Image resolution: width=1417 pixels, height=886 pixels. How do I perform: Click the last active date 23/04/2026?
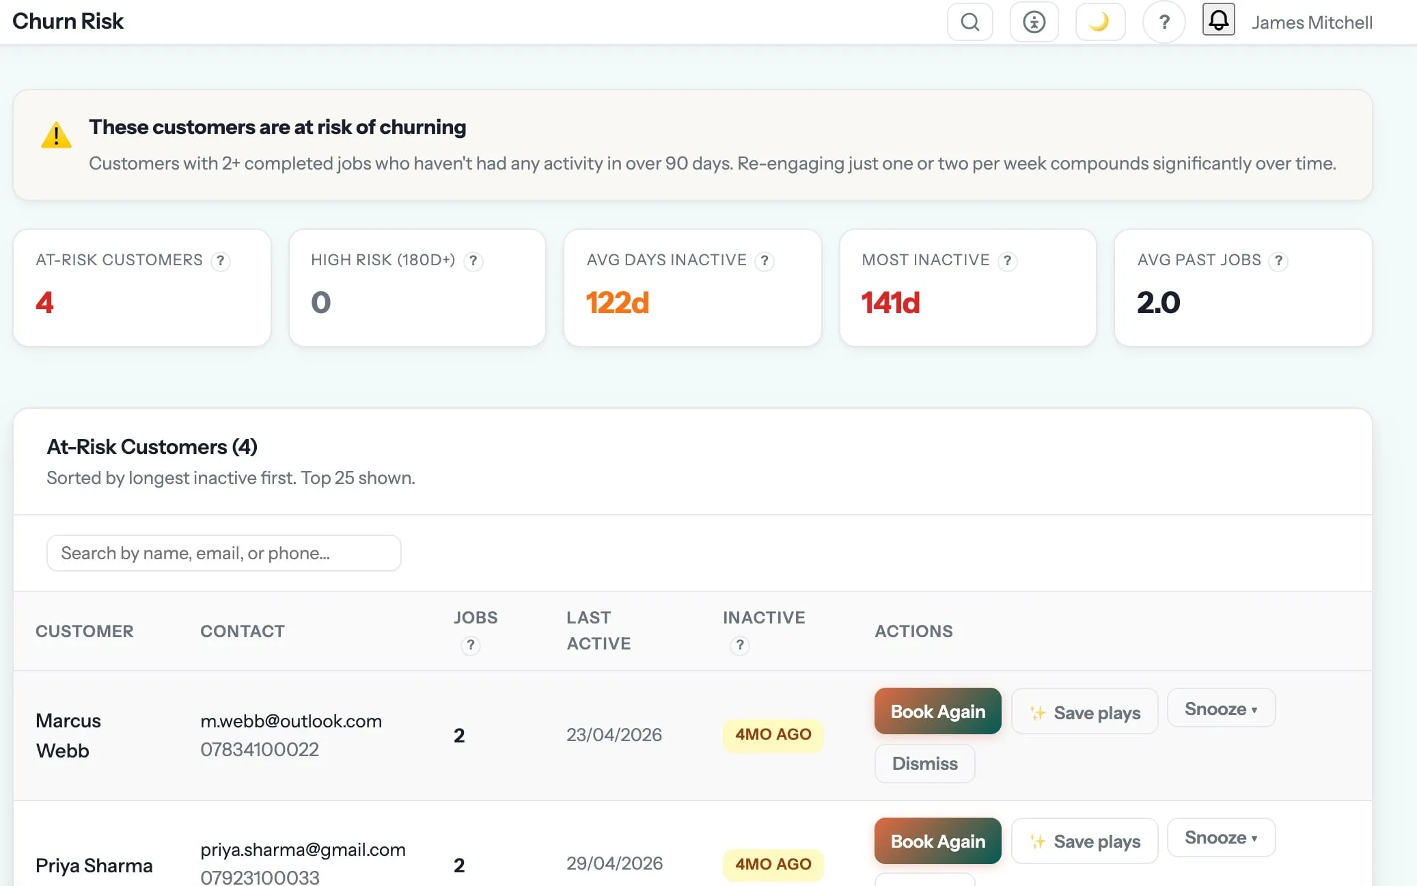click(614, 735)
